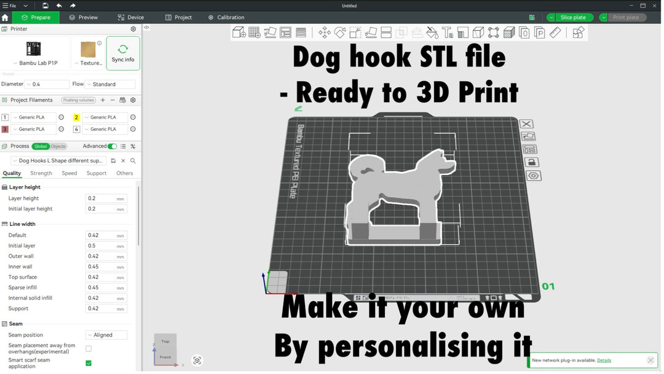Open Dog Hooks L Shape preset dropdown
Image resolution: width=664 pixels, height=374 pixels.
tap(58, 161)
